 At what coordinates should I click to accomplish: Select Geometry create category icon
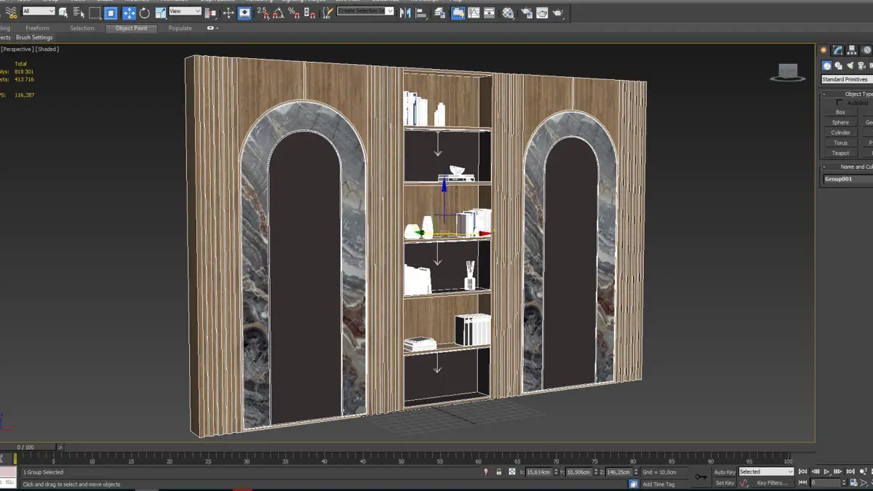point(826,65)
